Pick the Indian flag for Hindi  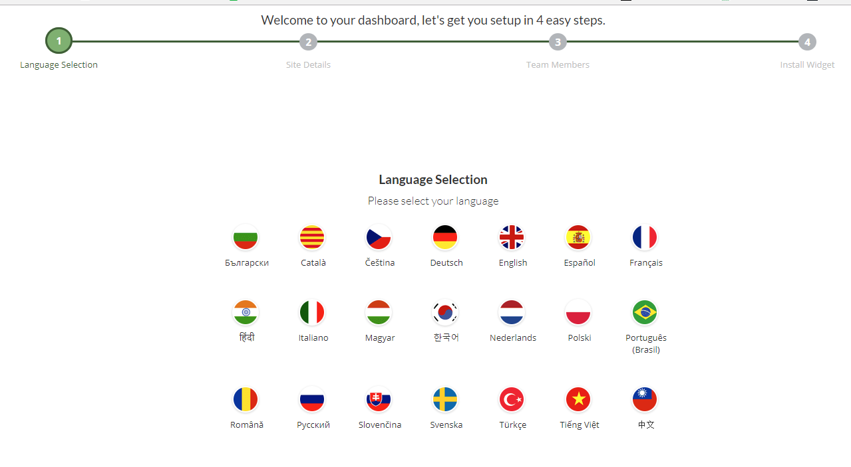[246, 312]
